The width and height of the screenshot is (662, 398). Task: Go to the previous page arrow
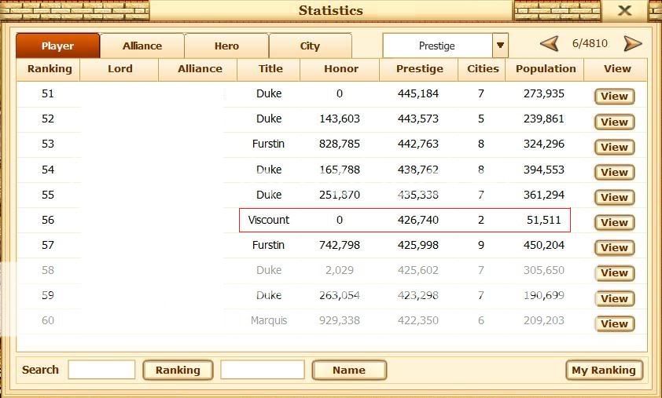tap(550, 44)
